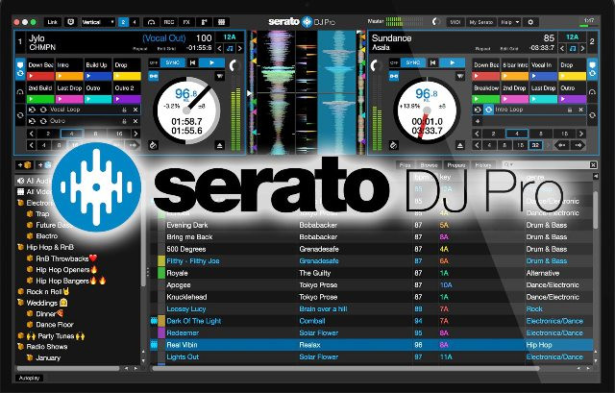The width and height of the screenshot is (615, 393).
Task: Delete the Outro loop on deck 1
Action: 135,122
